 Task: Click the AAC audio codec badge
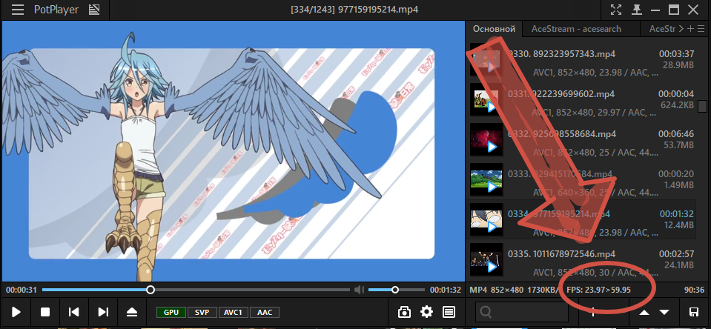point(265,312)
